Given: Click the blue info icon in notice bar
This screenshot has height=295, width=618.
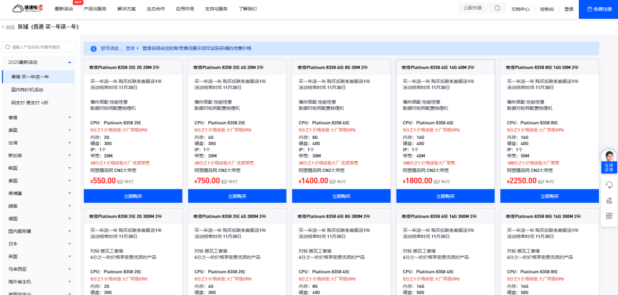Looking at the screenshot, I should [x=94, y=49].
